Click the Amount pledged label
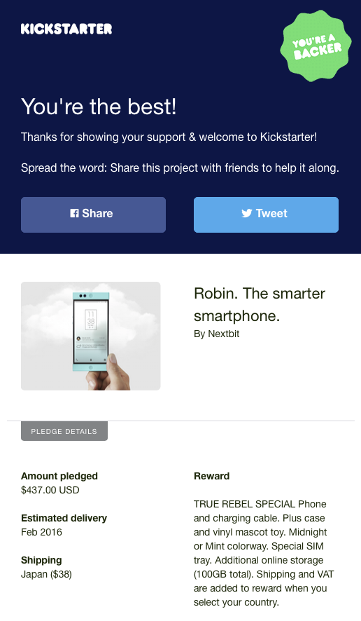361x621 pixels. click(59, 476)
